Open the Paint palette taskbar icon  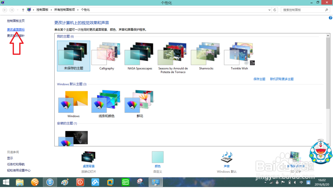coord(65,182)
